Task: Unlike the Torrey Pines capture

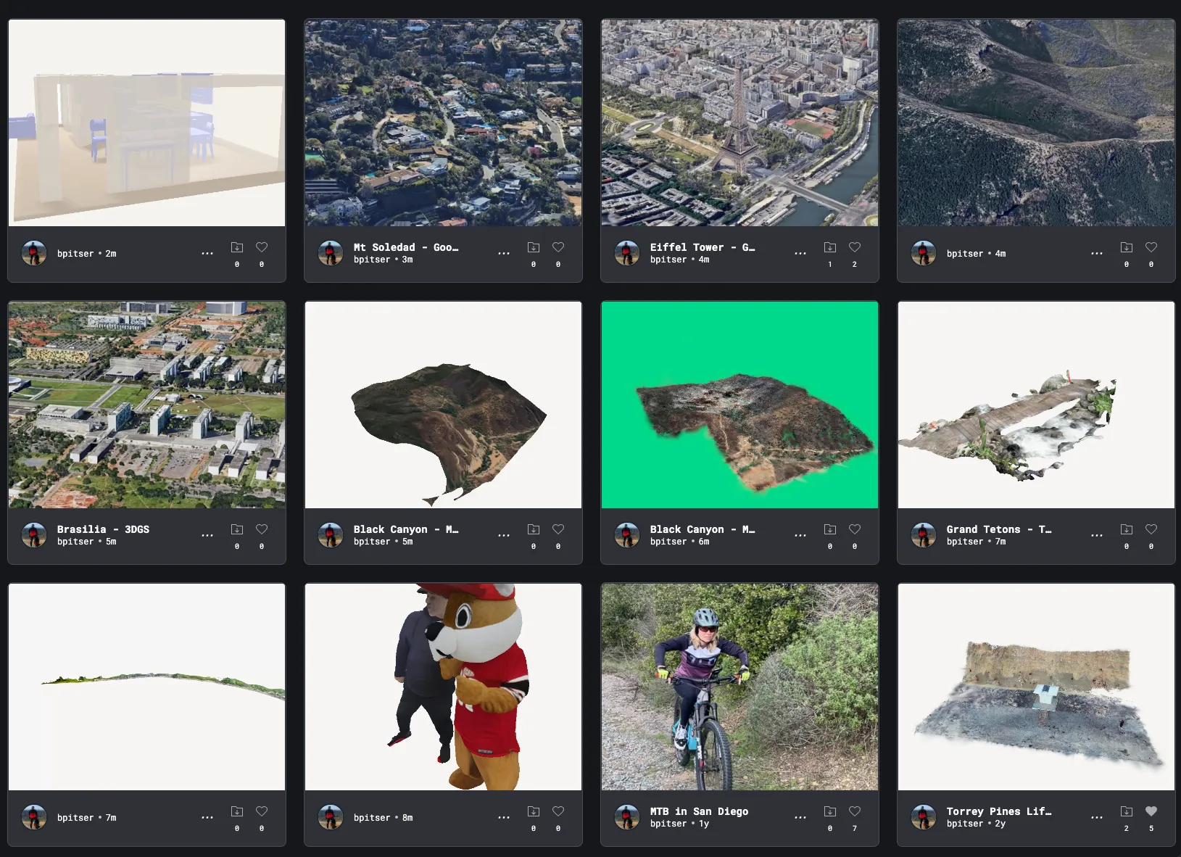Action: click(x=1151, y=811)
